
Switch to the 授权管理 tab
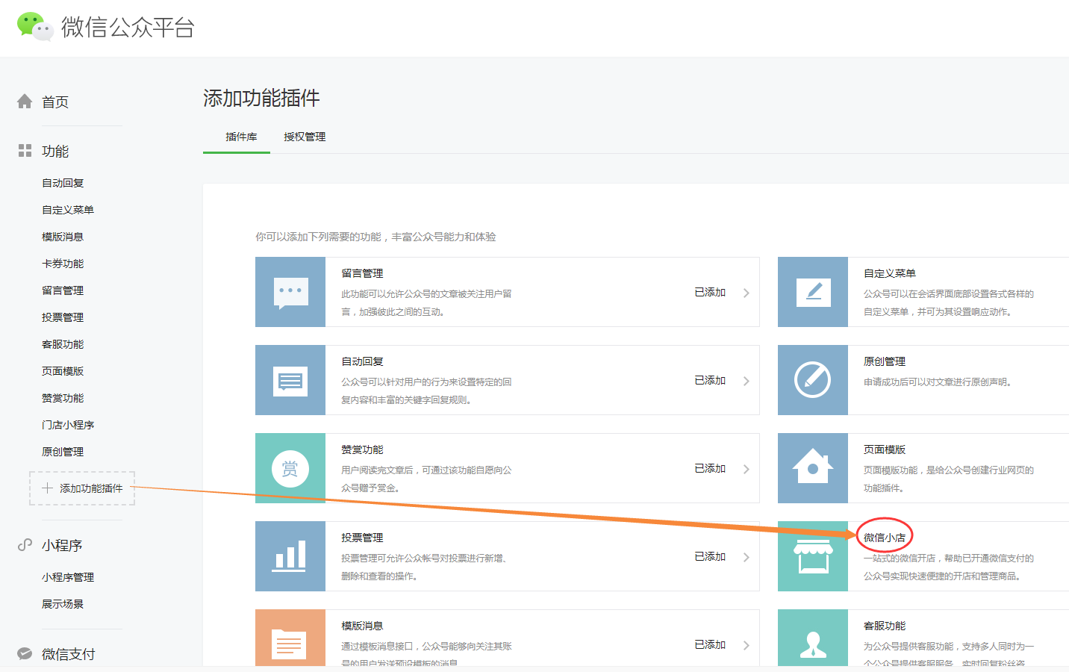[305, 137]
